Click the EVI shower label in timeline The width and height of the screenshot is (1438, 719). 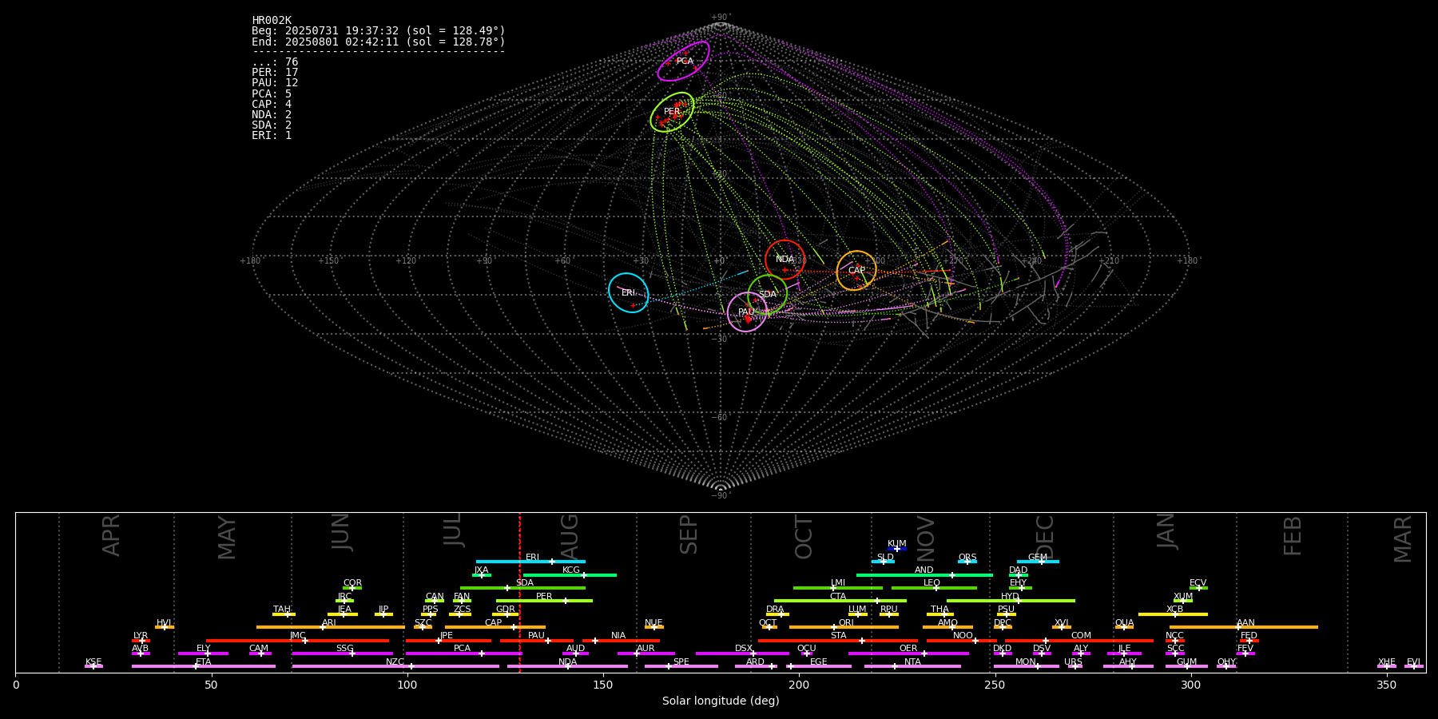1413,661
